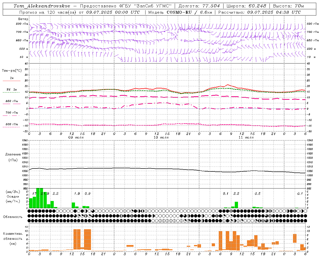Click the "10 июля" date label

[161, 137]
